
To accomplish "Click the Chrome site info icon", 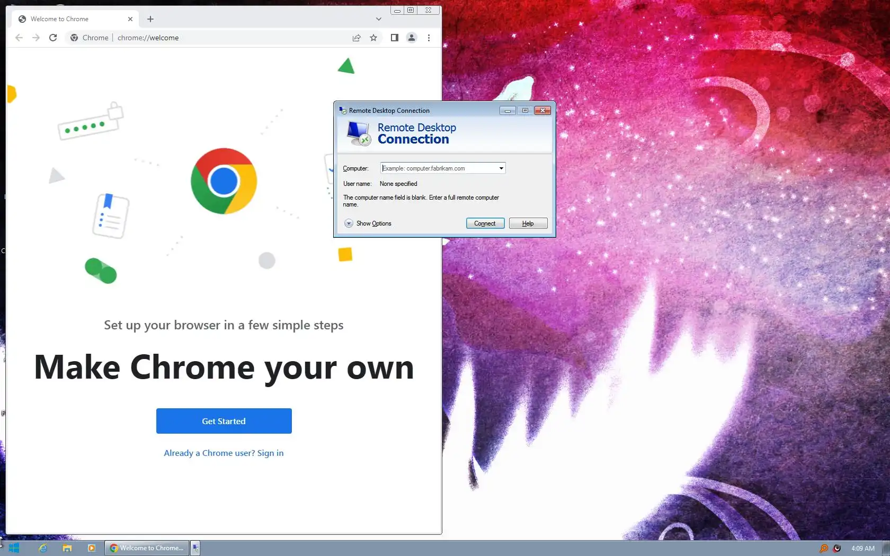I will click(x=74, y=38).
